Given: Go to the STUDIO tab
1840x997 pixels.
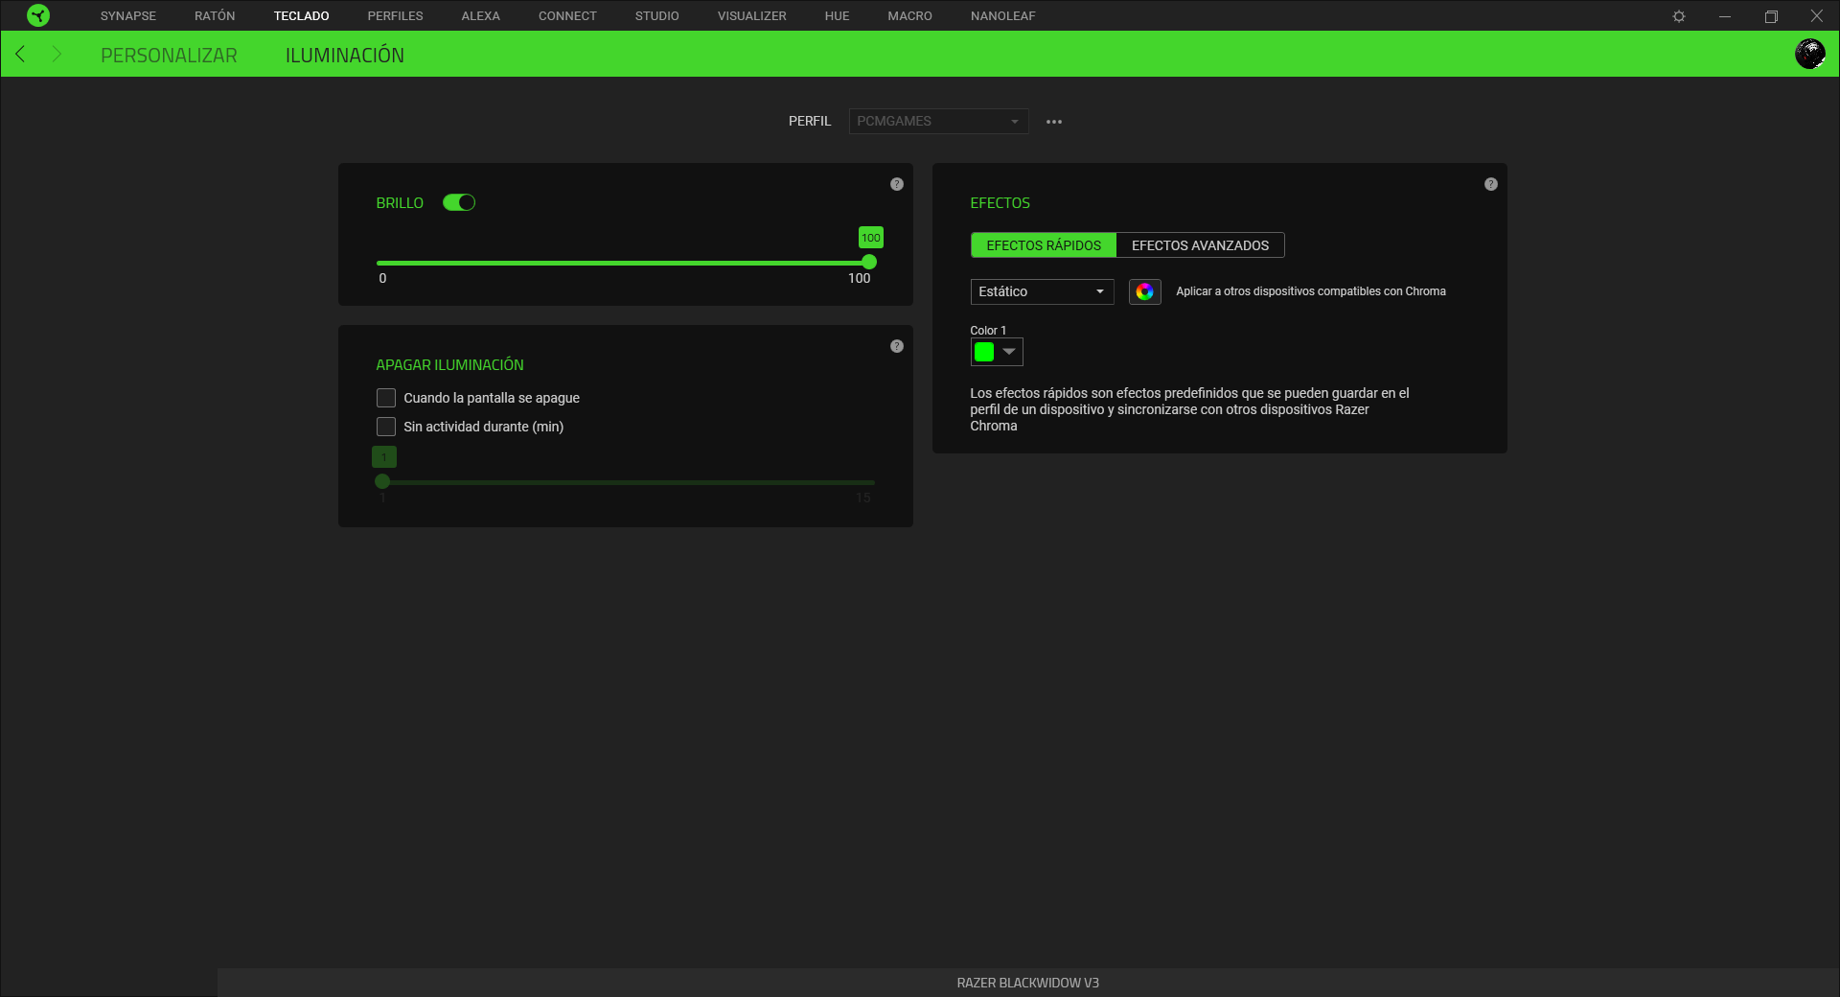Looking at the screenshot, I should [x=657, y=16].
